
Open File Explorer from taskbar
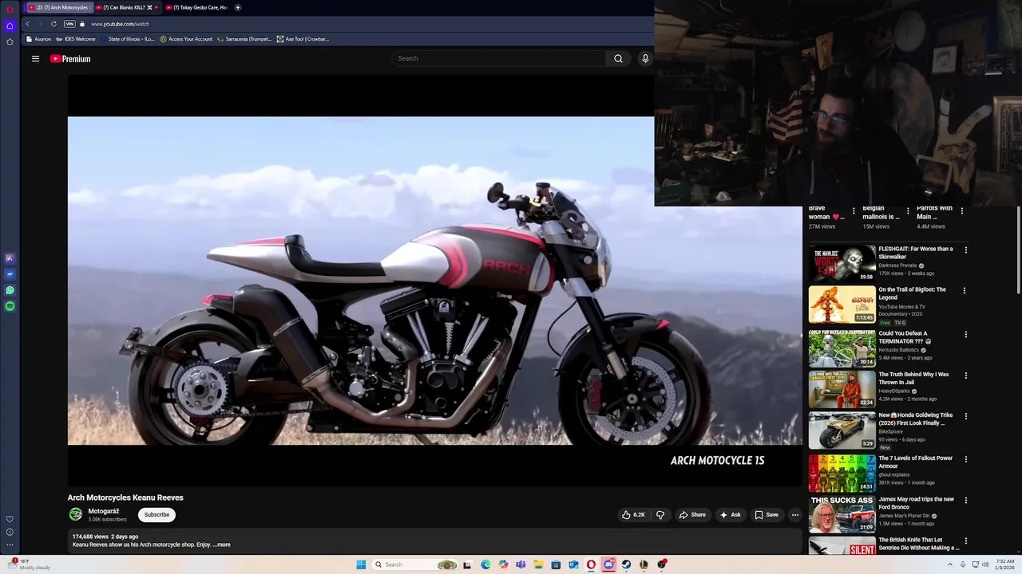point(539,564)
